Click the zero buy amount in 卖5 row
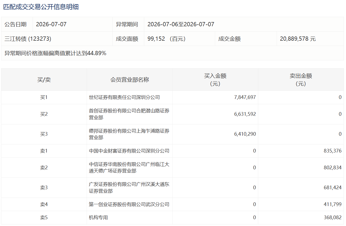 coord(254,218)
